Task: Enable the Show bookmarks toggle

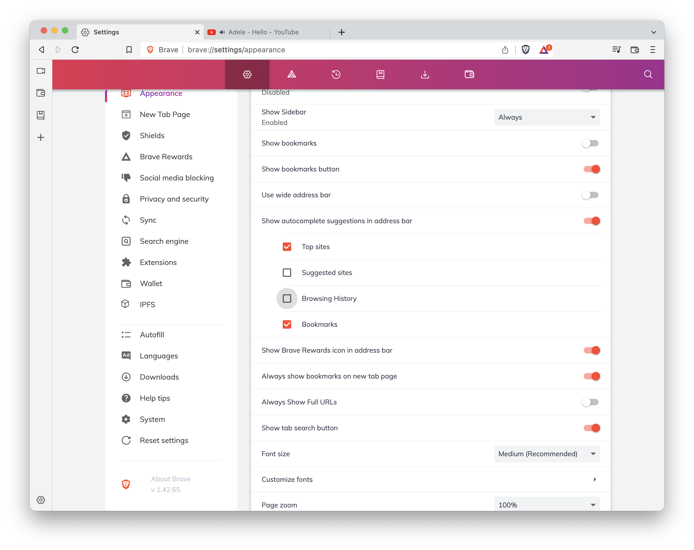Action: click(590, 143)
